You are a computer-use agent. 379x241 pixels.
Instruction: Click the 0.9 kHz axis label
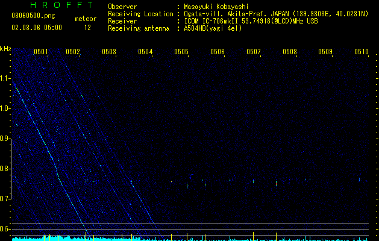click(x=5, y=139)
